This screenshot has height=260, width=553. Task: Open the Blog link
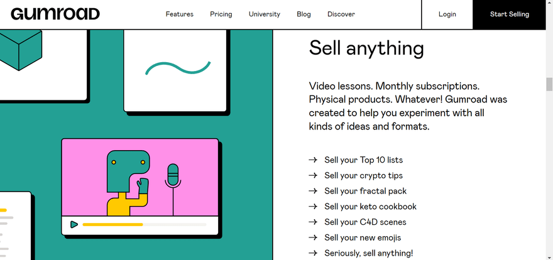tap(304, 14)
